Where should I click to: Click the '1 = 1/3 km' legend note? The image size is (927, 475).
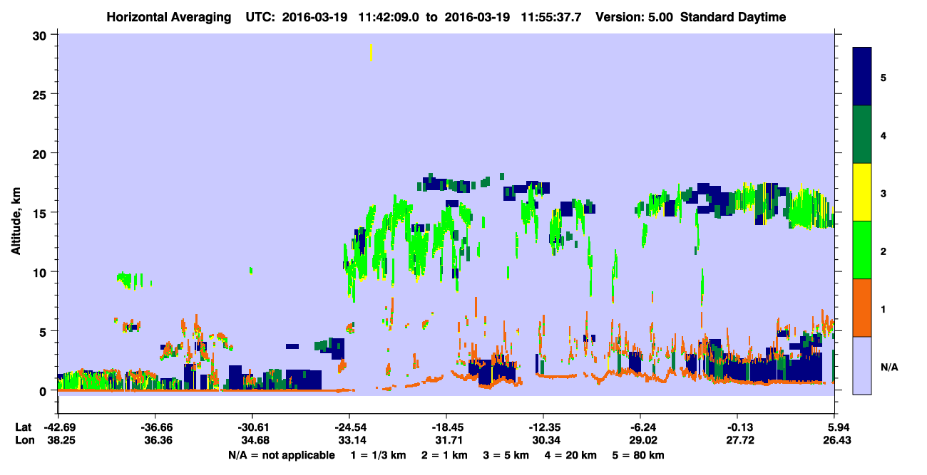point(379,455)
